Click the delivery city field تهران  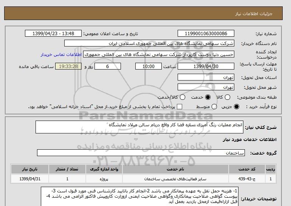[x=206, y=87]
